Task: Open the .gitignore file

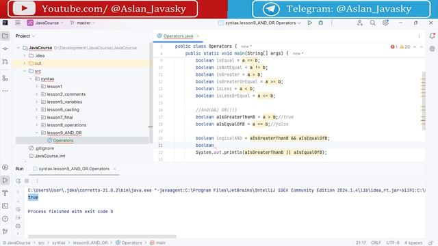Action: click(44, 148)
